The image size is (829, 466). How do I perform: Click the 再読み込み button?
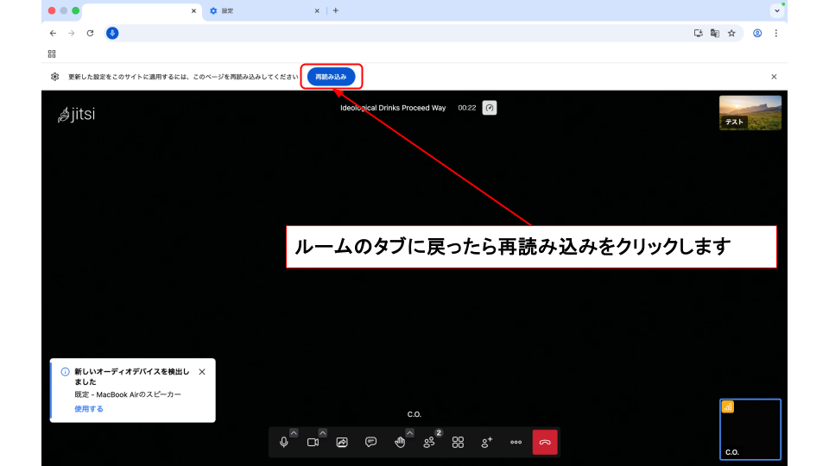pos(331,77)
